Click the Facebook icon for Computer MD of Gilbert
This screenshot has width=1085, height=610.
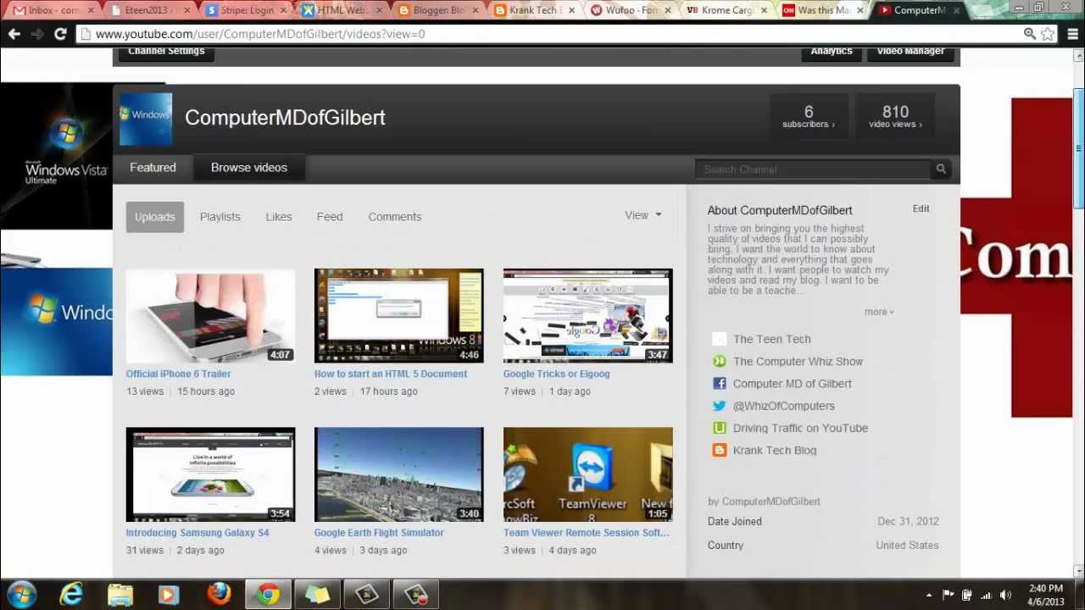[720, 383]
